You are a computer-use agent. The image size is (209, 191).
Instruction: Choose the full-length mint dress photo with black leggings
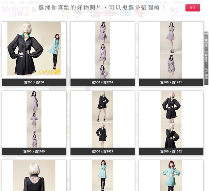pos(103,175)
